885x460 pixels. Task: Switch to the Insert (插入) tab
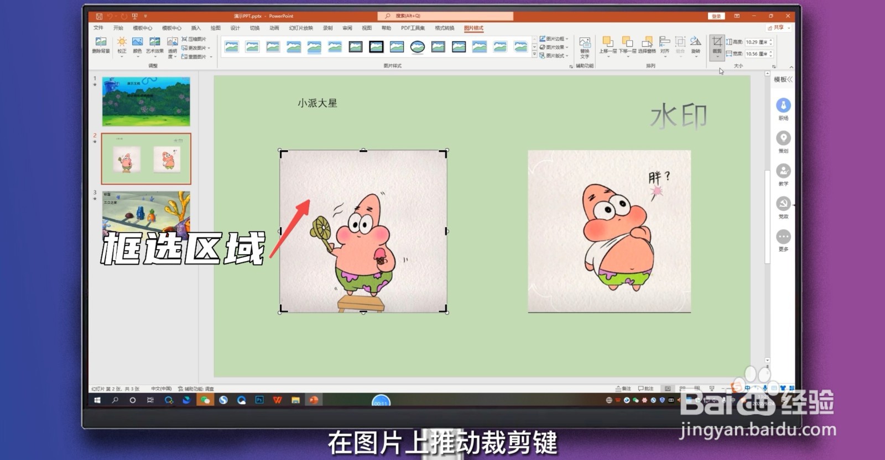(x=196, y=28)
